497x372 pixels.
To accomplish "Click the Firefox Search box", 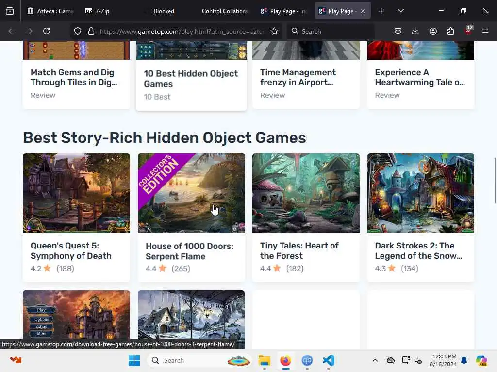I will point(331,31).
